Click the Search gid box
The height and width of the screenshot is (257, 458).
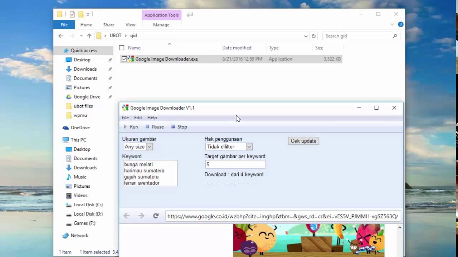click(x=361, y=36)
